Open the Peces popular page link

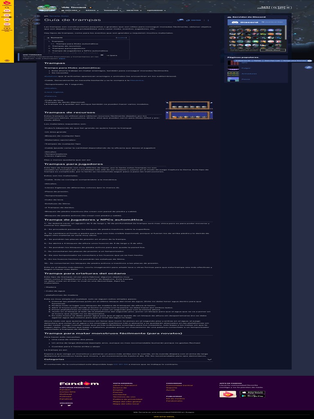tap(246, 79)
